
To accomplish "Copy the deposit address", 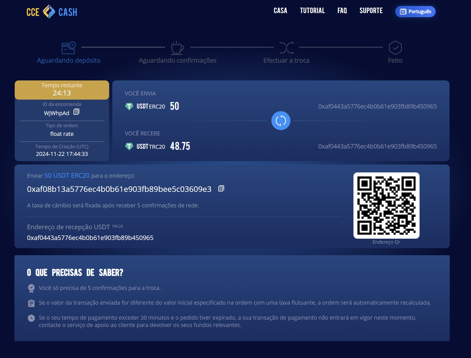I will coord(221,189).
